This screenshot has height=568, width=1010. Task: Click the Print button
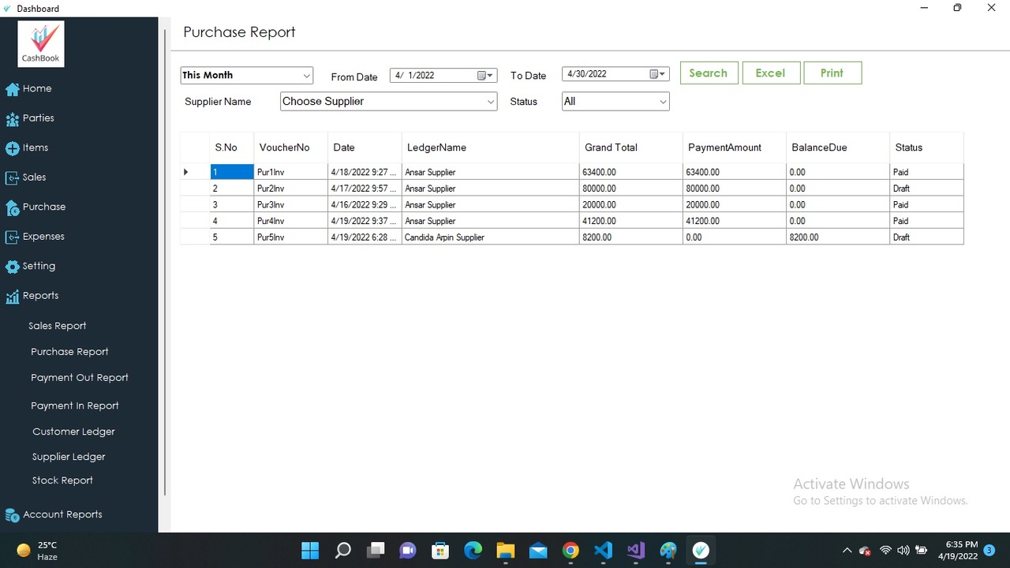tap(832, 72)
